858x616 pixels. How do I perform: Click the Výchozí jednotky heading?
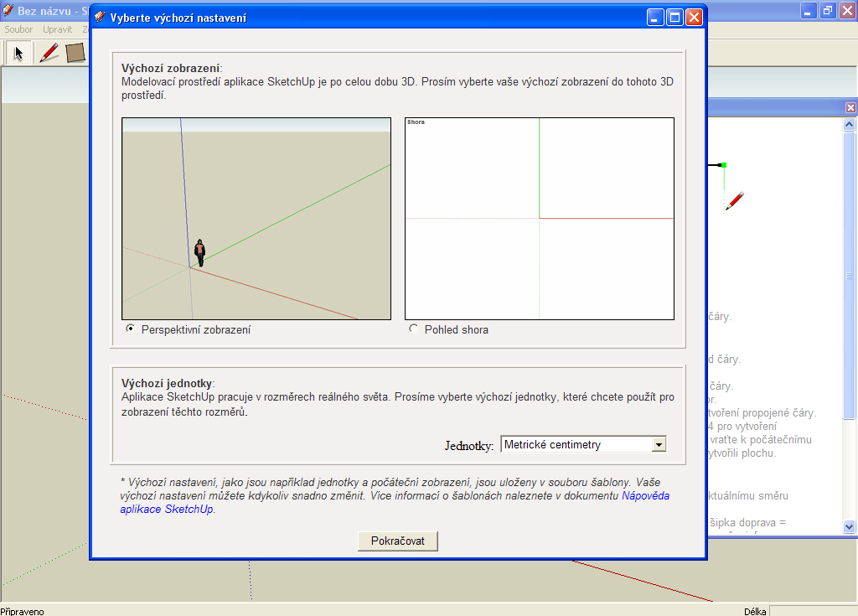(167, 383)
